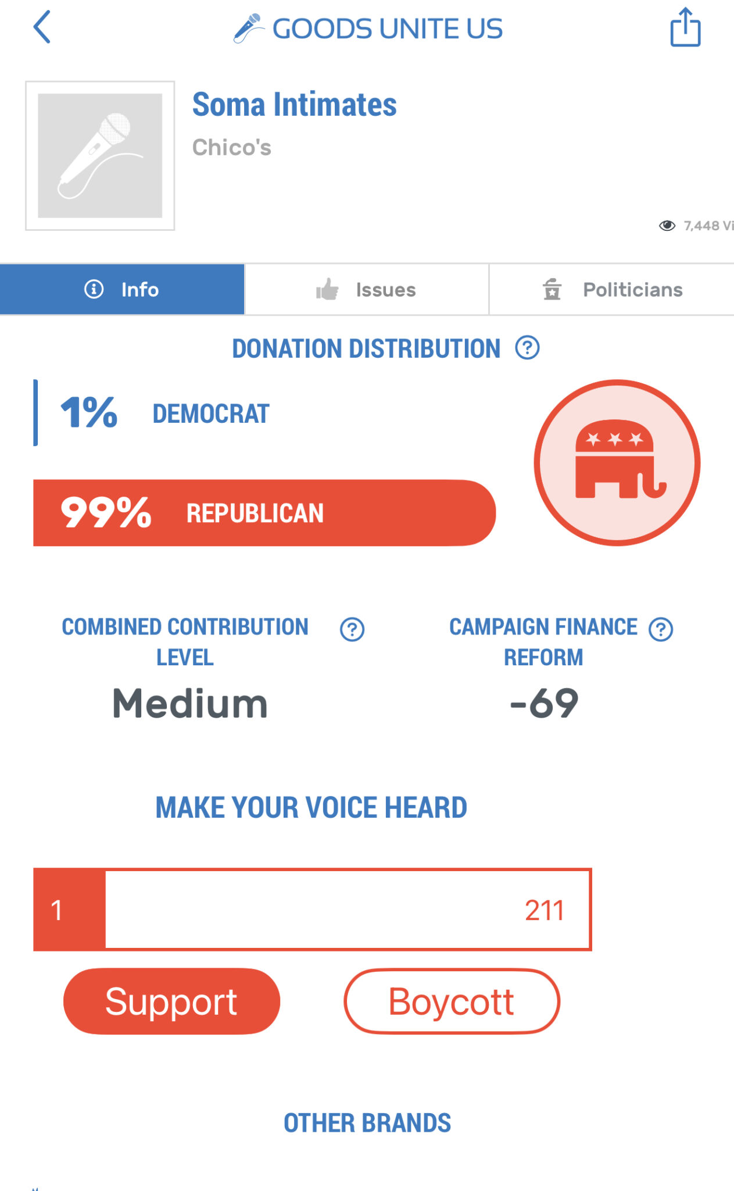Switch to the Issues tab

click(x=367, y=289)
